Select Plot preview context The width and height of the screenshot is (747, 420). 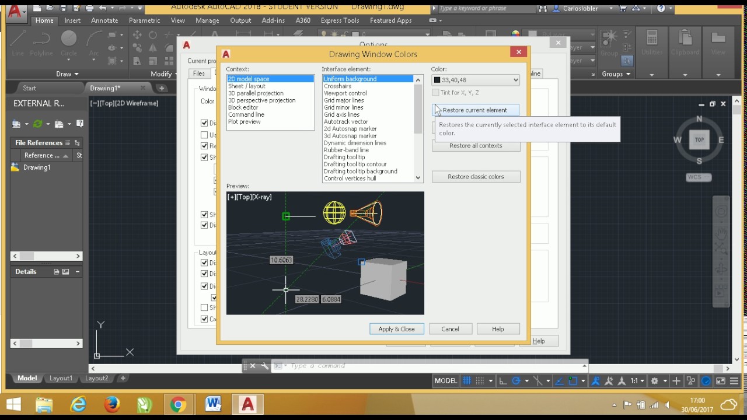(x=270, y=121)
